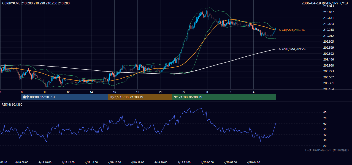
Task: Click the Tokyo 08:00-15:30 JST session bar
Action: click(x=65, y=97)
